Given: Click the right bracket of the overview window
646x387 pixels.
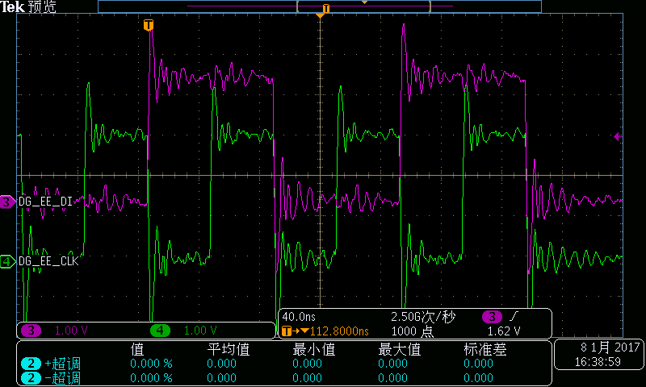Looking at the screenshot, I should [x=430, y=6].
